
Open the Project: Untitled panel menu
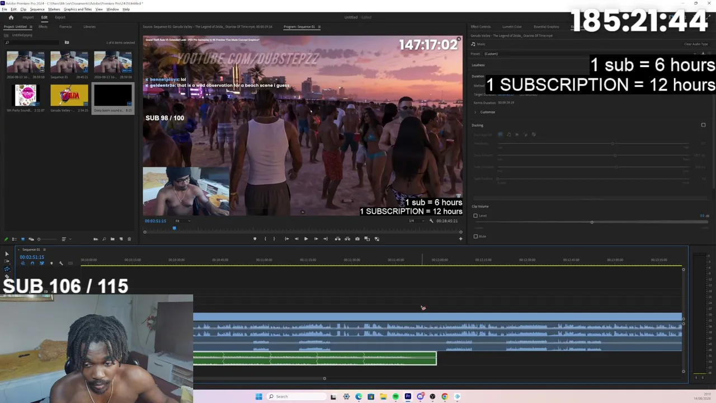pyautogui.click(x=31, y=27)
